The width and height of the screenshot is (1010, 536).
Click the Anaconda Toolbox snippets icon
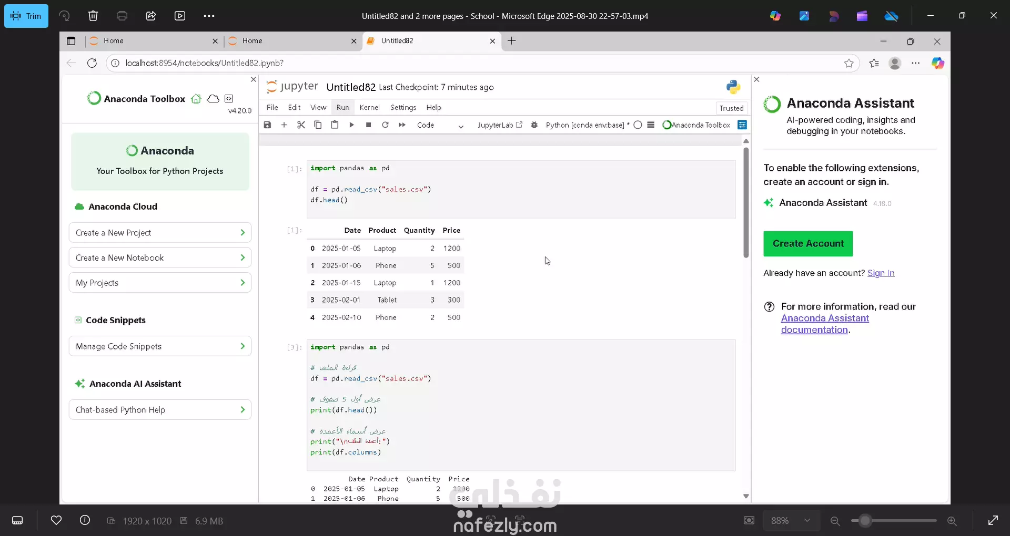(229, 98)
